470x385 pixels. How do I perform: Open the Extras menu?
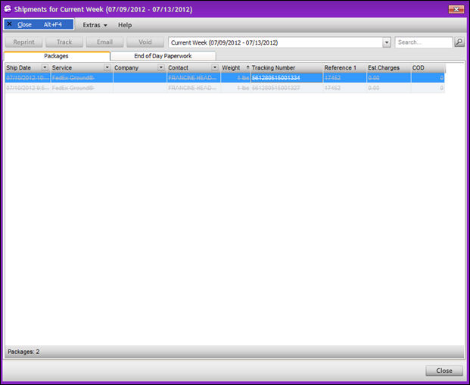(95, 25)
